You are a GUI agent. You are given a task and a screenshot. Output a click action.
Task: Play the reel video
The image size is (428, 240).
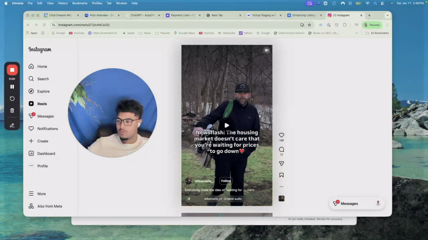(x=227, y=125)
